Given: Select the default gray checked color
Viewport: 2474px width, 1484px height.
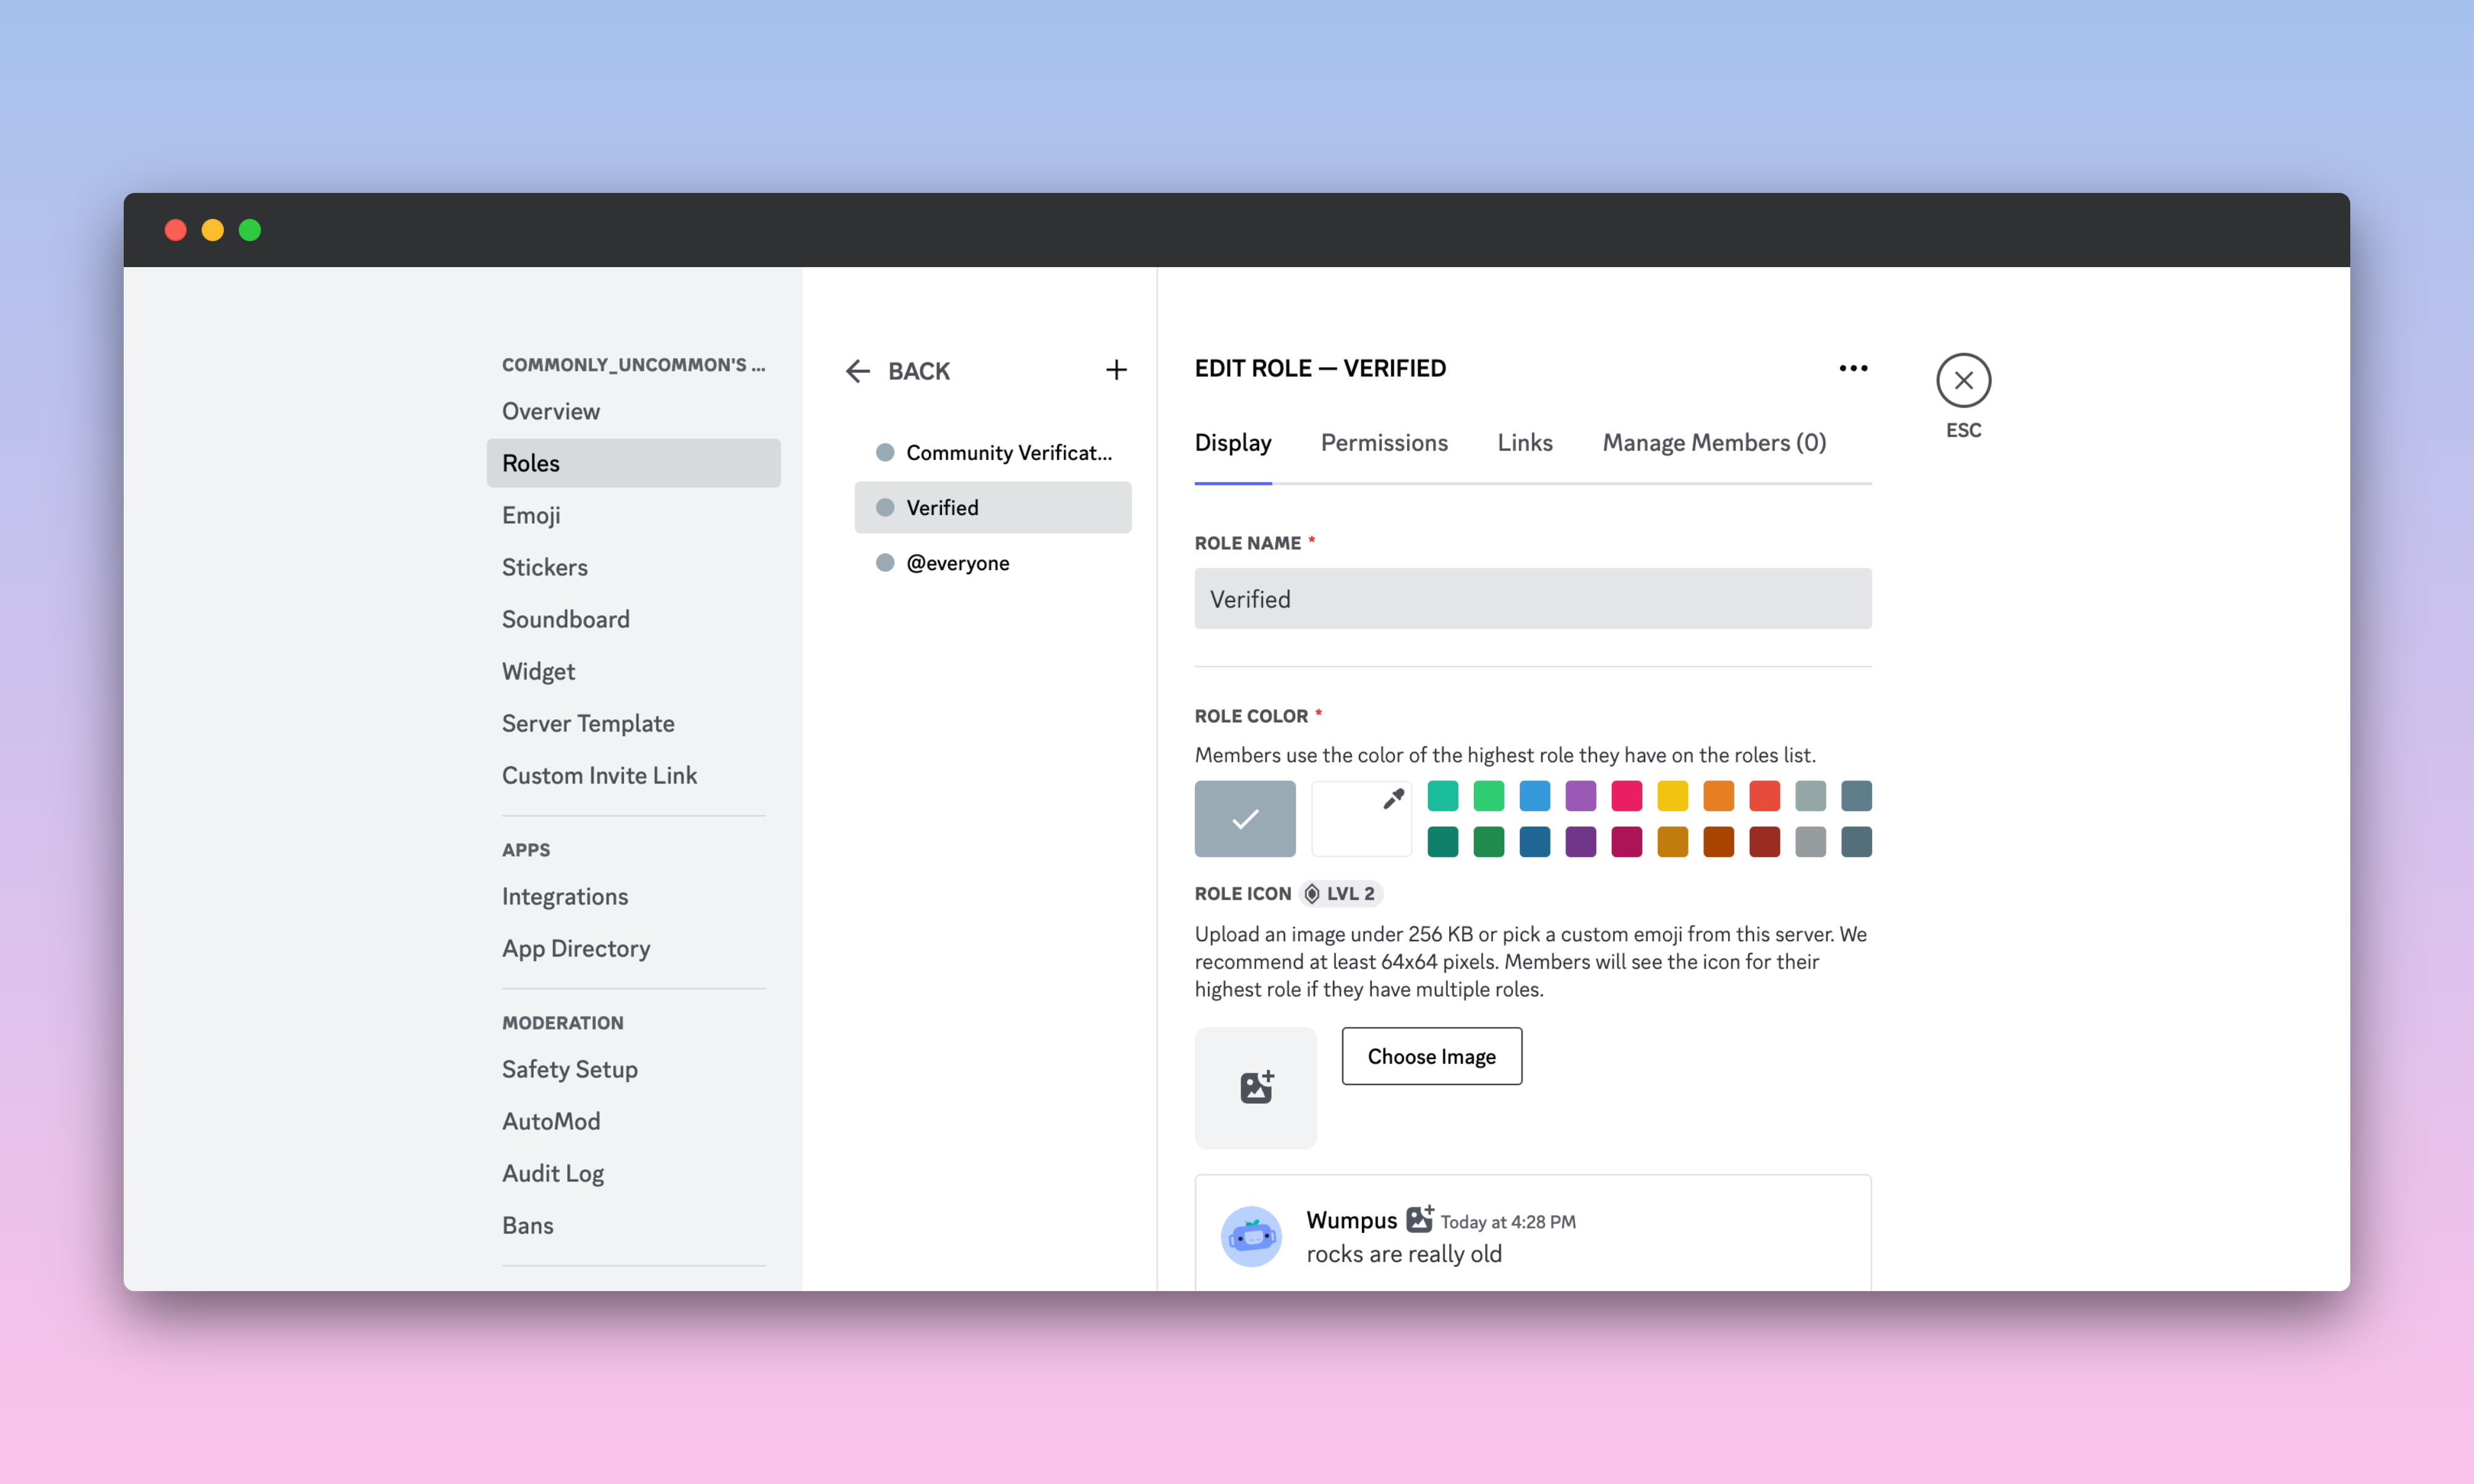Looking at the screenshot, I should click(1244, 818).
